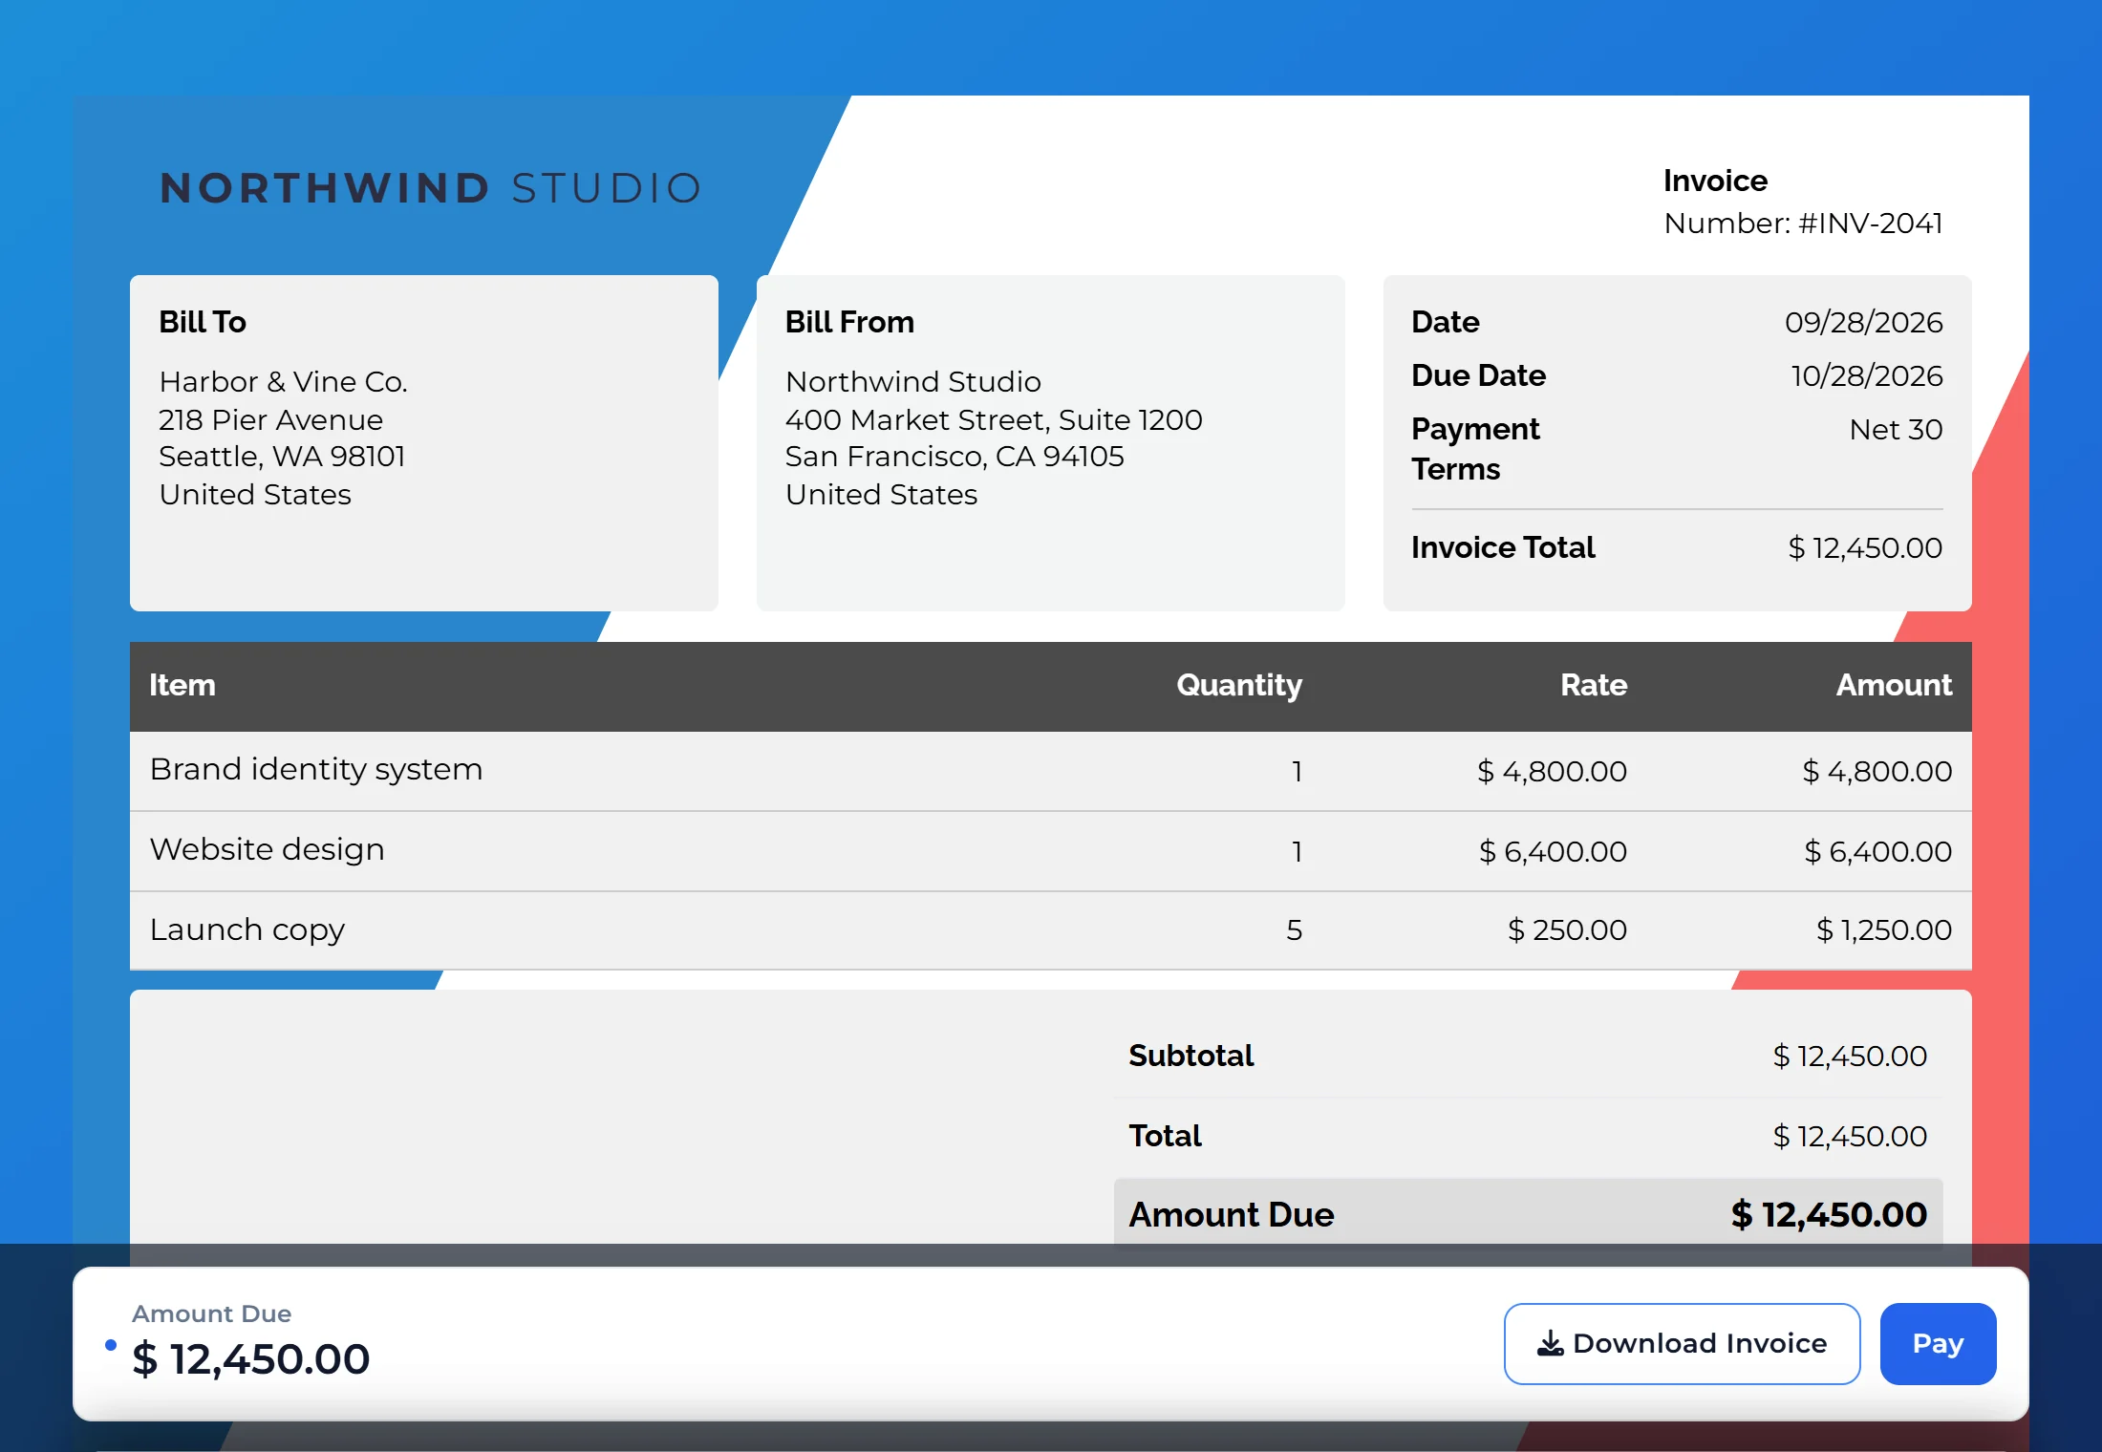Click the Pay button
The height and width of the screenshot is (1452, 2102).
point(1938,1343)
